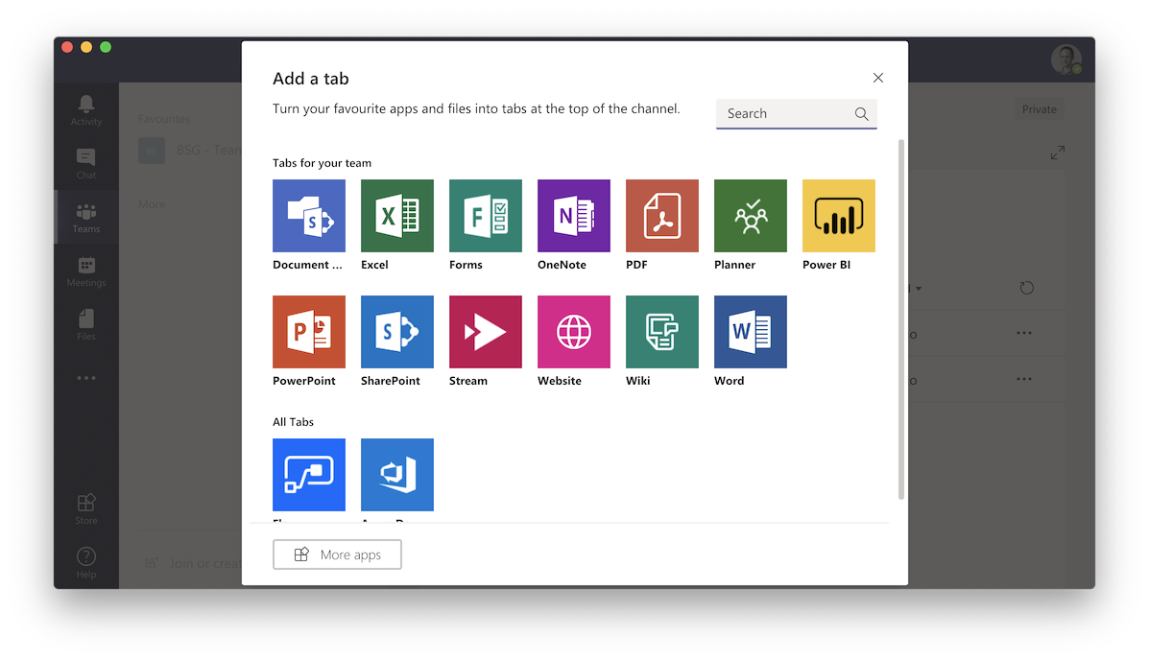Add a Website tab
The image size is (1149, 660).
[574, 332]
